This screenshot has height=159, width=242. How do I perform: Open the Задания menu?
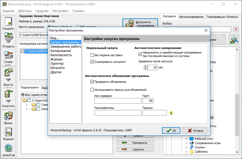coord(8,11)
